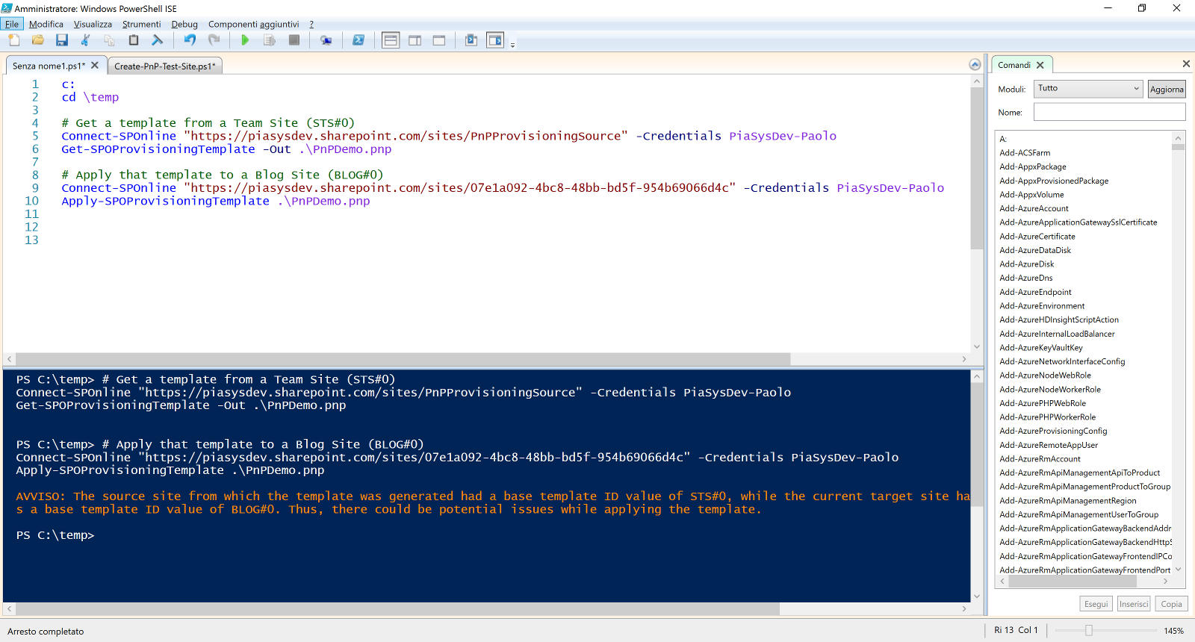
Task: Close the command add-on side panel
Action: click(1186, 64)
